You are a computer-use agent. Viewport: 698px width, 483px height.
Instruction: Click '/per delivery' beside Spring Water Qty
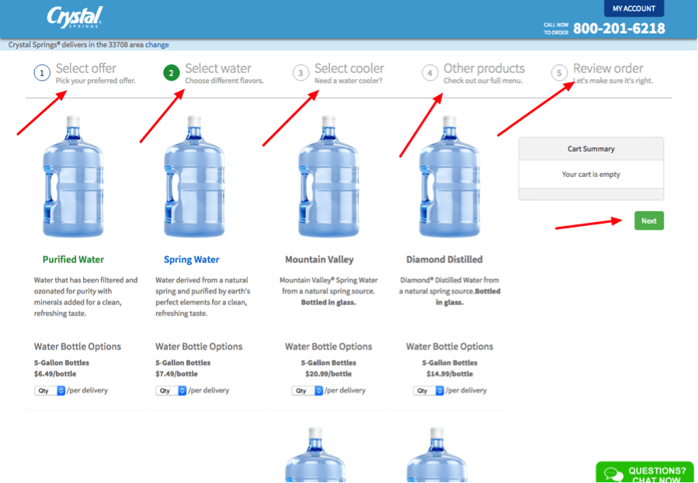pyautogui.click(x=208, y=391)
